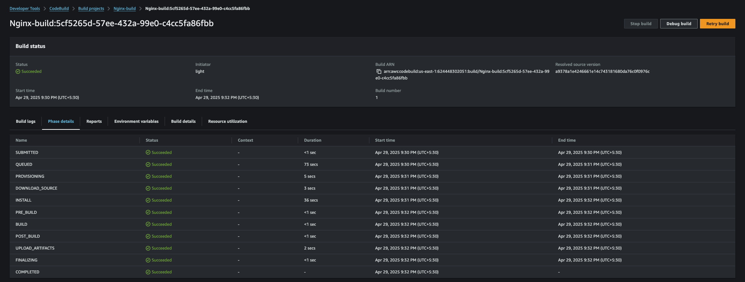Click the success icon in PRE_BUILD row
The image size is (745, 282).
click(148, 212)
